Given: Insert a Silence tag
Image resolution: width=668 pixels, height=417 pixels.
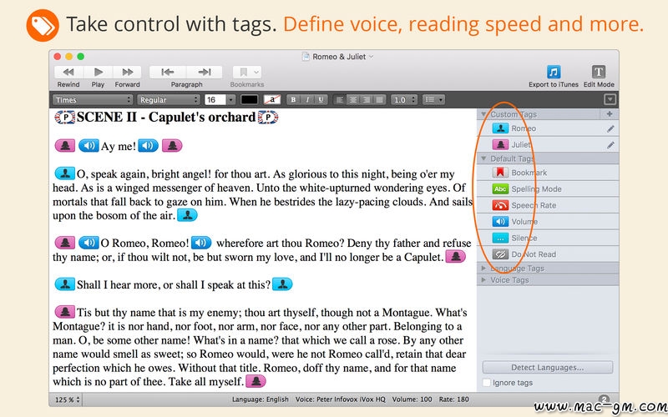Looking at the screenshot, I should pos(548,238).
